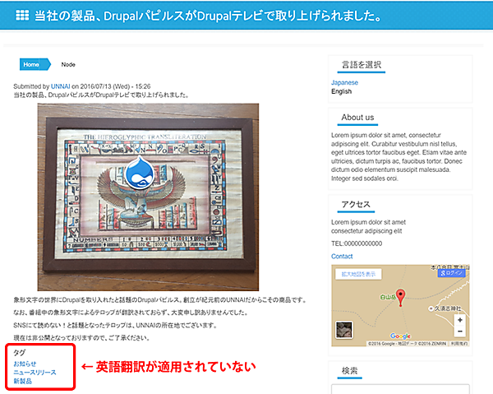Click the map ログイン button
493x394 pixels.
pyautogui.click(x=451, y=273)
